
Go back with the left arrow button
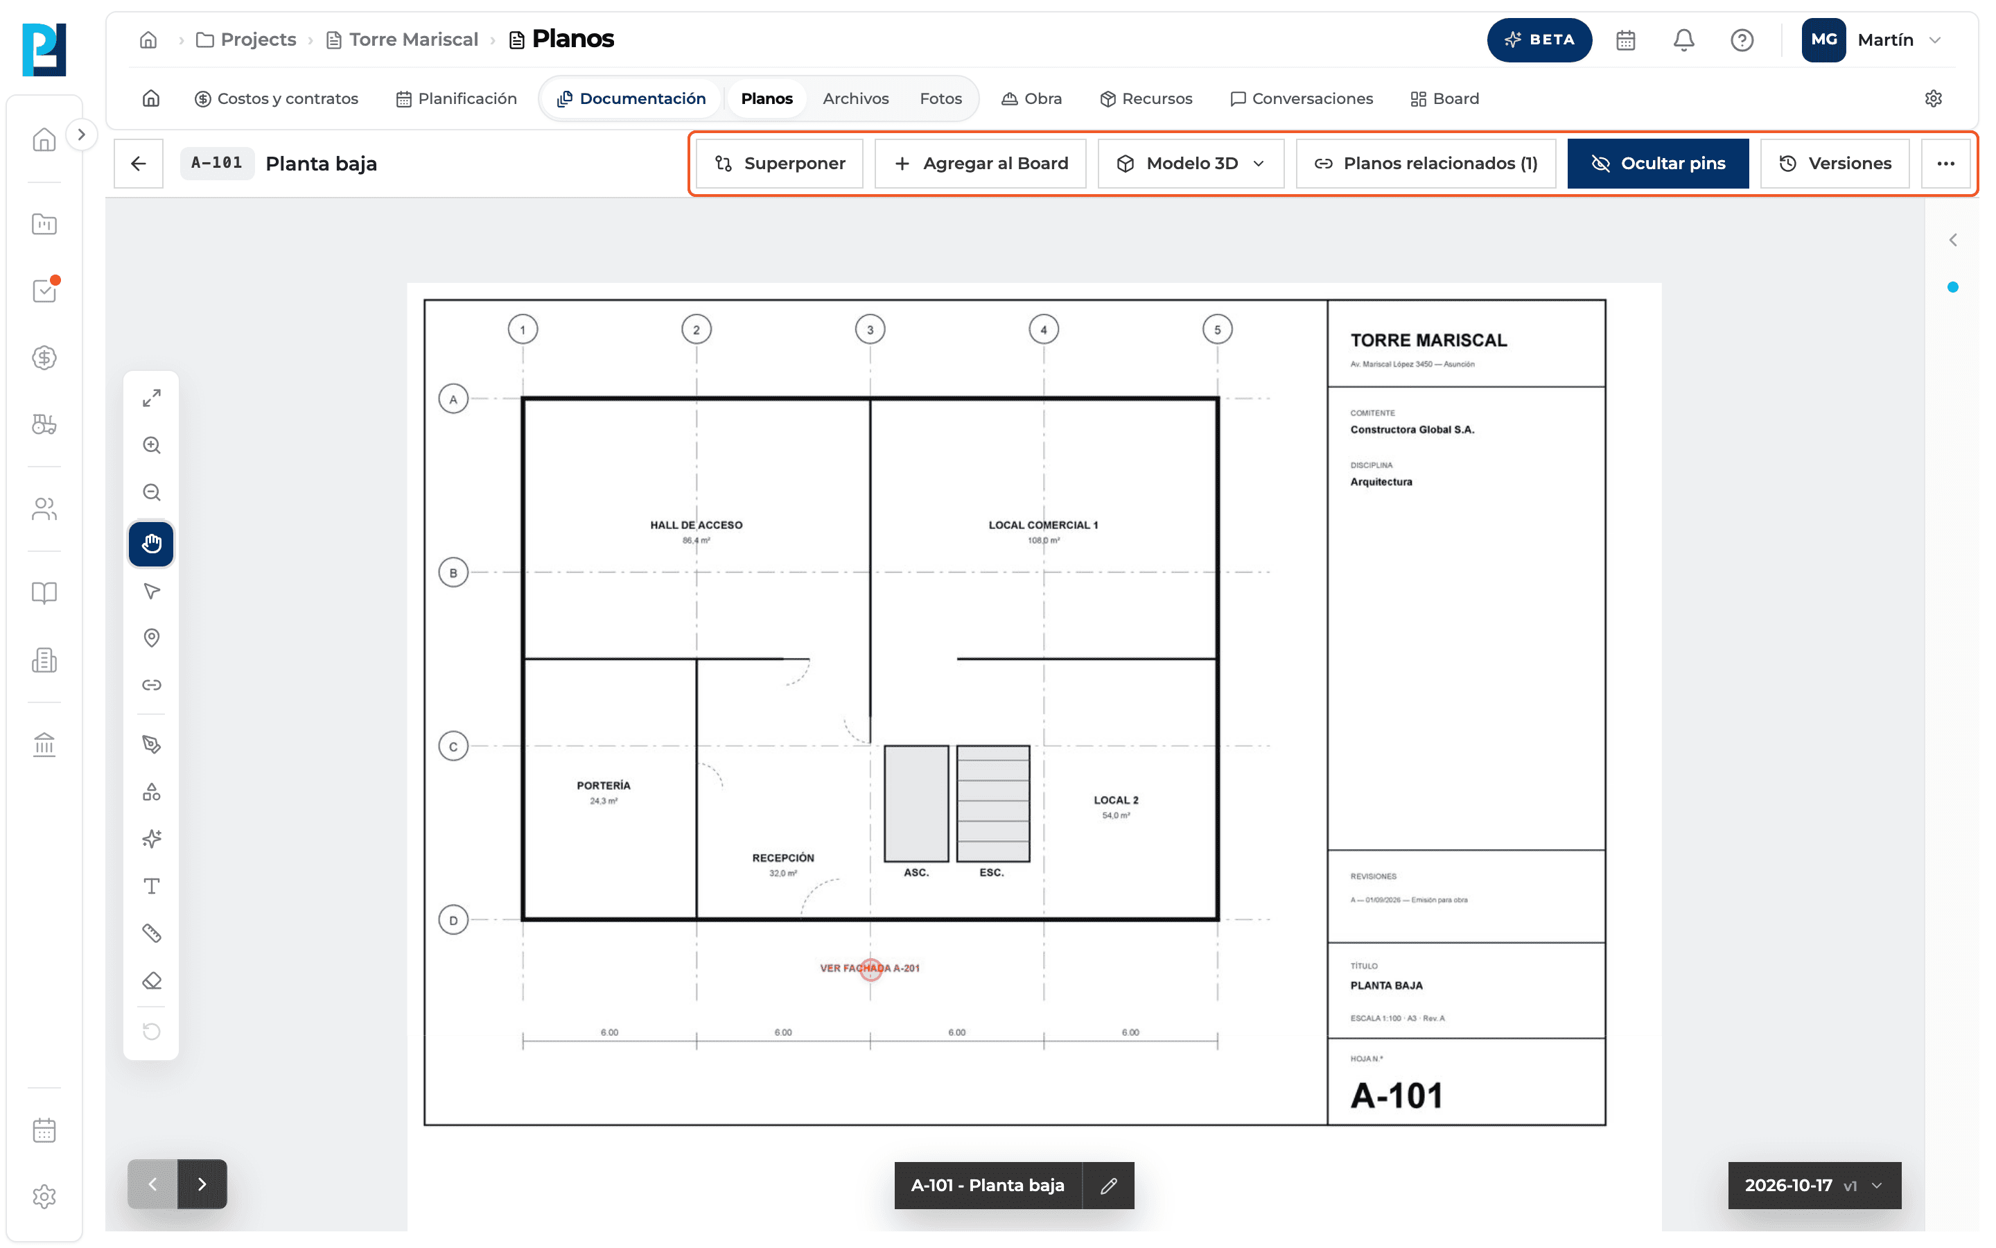coord(139,164)
